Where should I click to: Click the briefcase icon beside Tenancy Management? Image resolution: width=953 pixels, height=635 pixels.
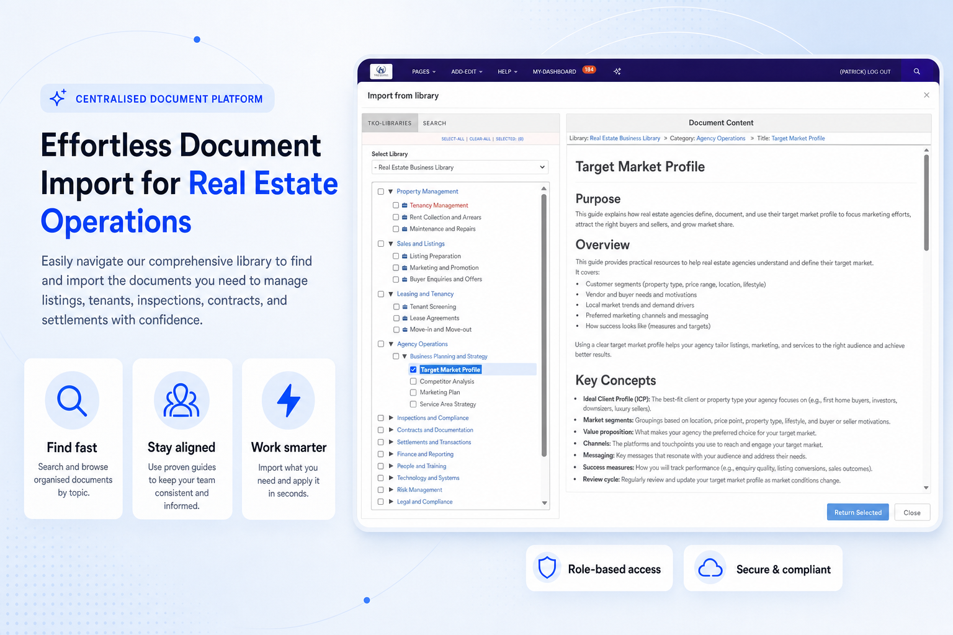[405, 205]
